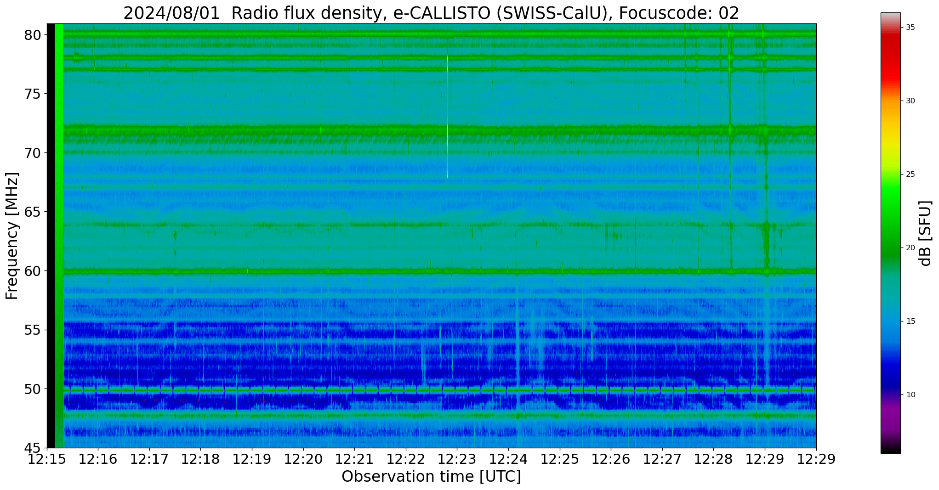Click the 65 frequency tick label
This screenshot has width=939, height=490.
[34, 212]
